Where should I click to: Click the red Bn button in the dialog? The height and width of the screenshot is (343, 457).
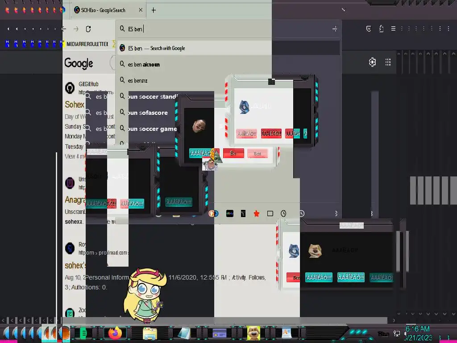coord(233,154)
